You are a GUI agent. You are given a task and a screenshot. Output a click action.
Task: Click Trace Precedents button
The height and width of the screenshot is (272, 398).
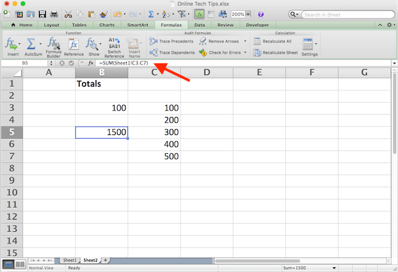(x=171, y=41)
